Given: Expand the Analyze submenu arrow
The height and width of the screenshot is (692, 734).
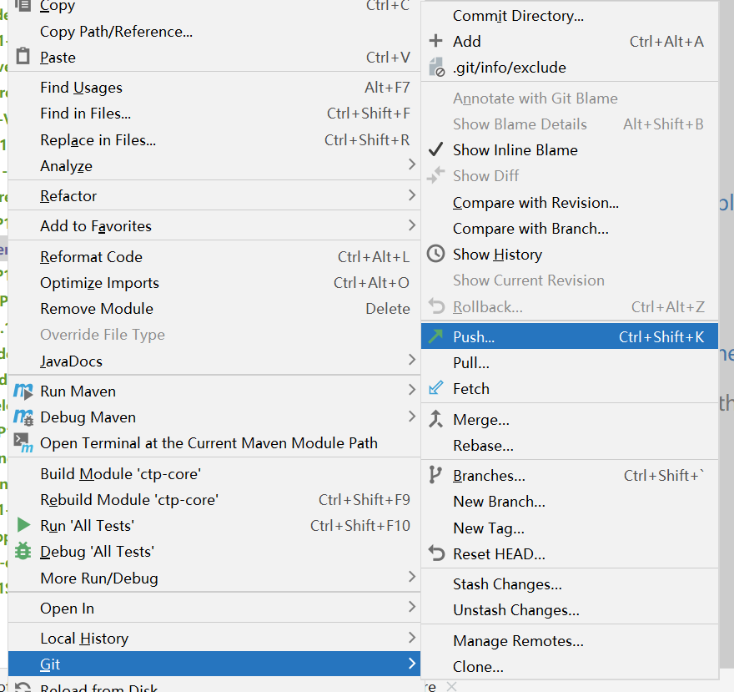Looking at the screenshot, I should (x=411, y=165).
